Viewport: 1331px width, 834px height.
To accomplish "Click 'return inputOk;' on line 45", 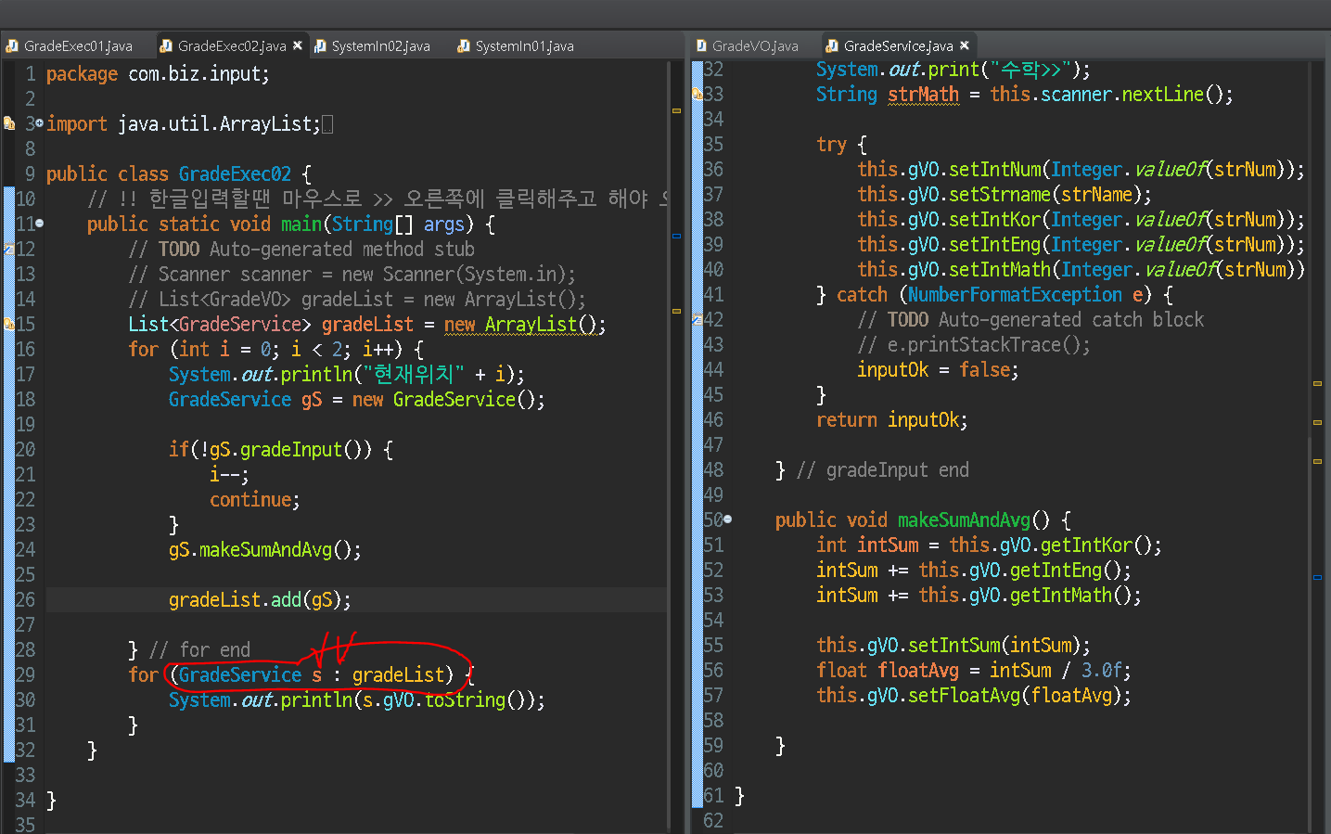I will pyautogui.click(x=891, y=420).
